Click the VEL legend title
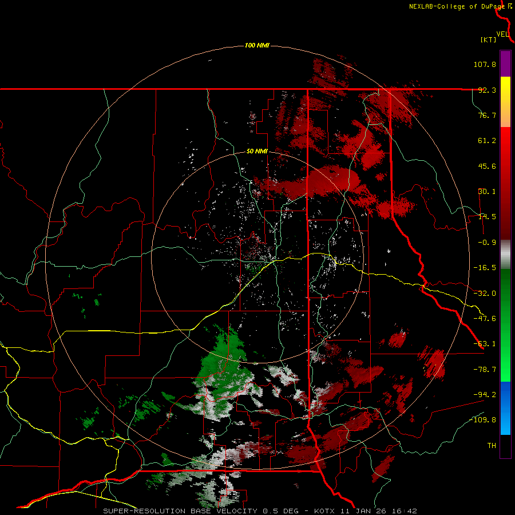This screenshot has height=515, width=515. (x=502, y=34)
